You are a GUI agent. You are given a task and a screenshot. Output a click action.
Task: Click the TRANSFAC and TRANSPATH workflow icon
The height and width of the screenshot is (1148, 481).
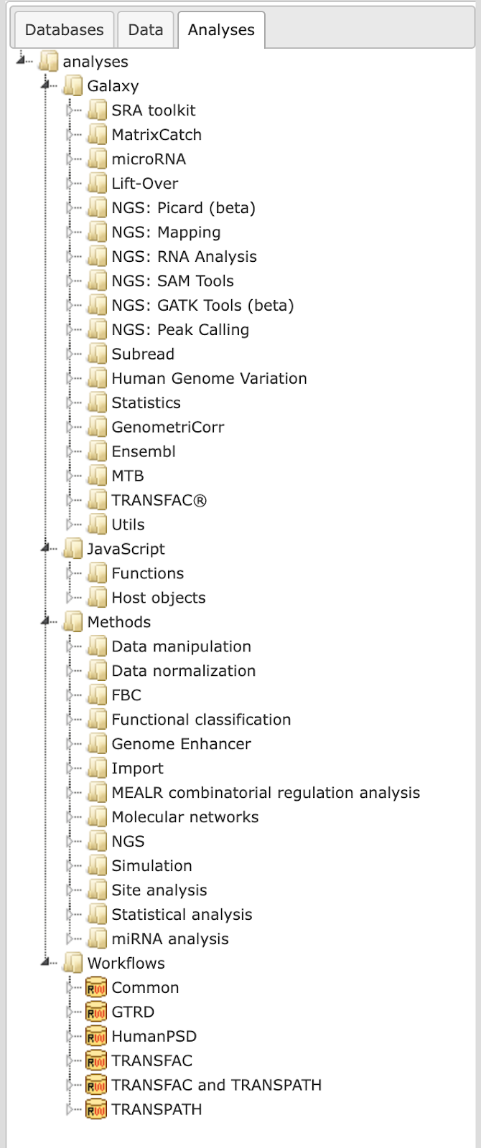click(96, 1085)
